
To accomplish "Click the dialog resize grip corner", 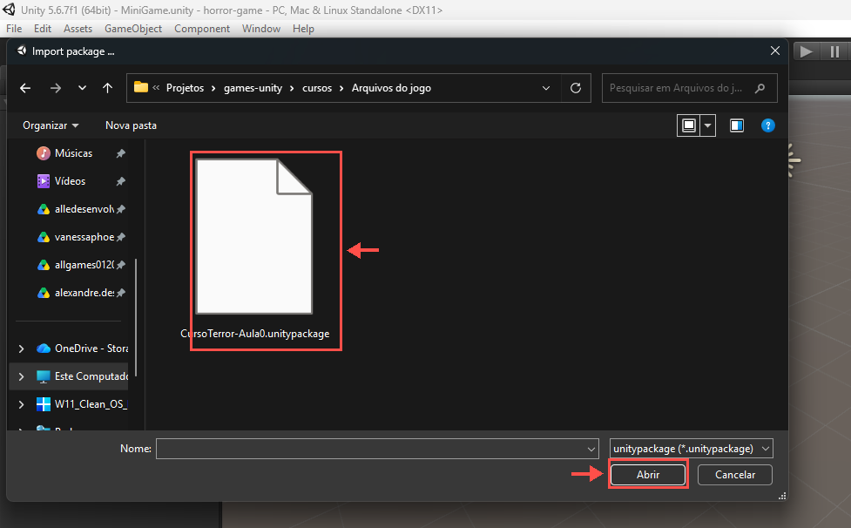I will coord(782,496).
